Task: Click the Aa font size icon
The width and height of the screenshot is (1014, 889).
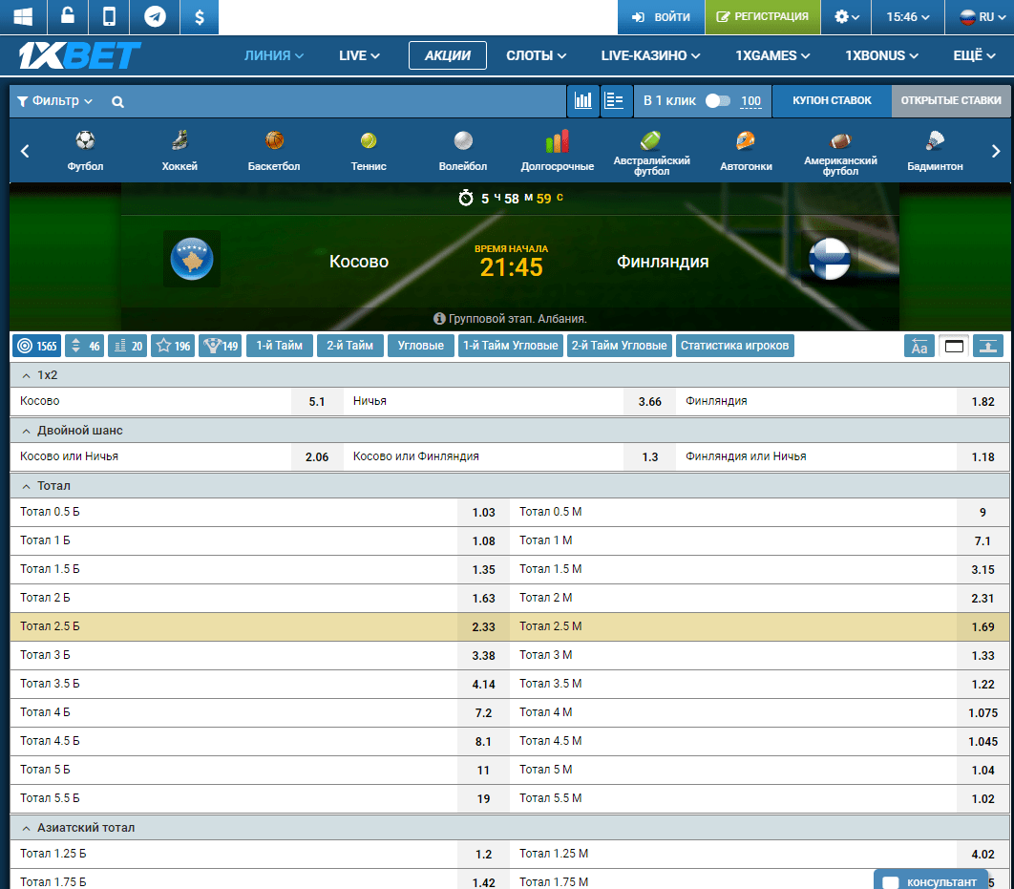Action: 919,347
